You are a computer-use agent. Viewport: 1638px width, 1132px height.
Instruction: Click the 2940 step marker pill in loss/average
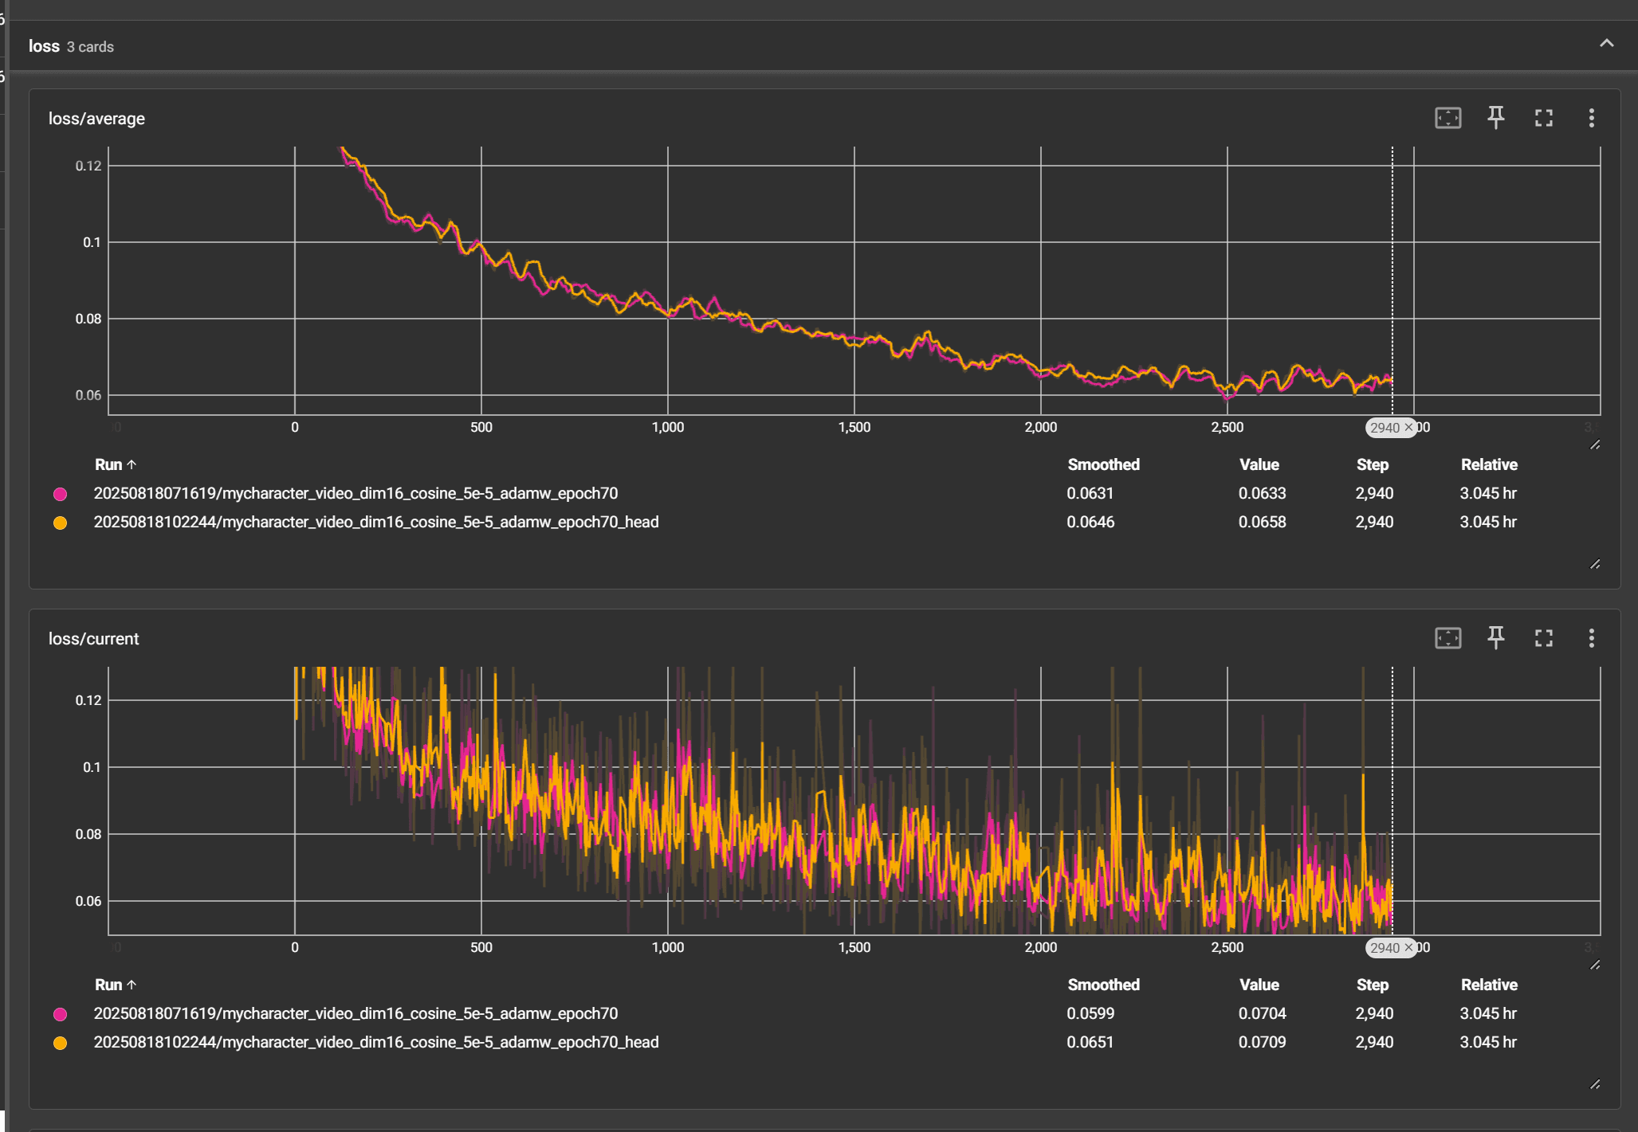(1385, 428)
